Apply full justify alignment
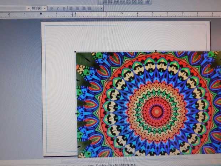The width and height of the screenshot is (221, 166). pyautogui.click(x=89, y=8)
